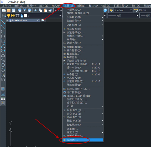Select the Revision Cloud tool

click(x=3, y=56)
